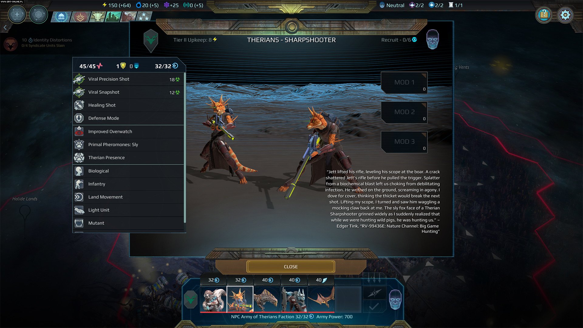Click the Biological trait icon
The image size is (583, 328).
[80, 171]
